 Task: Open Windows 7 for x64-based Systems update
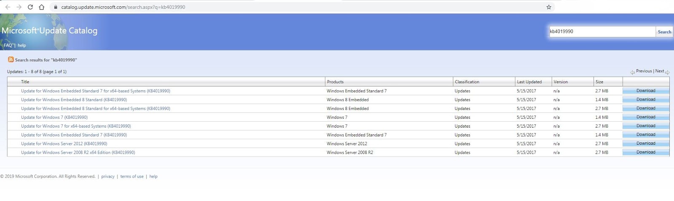tap(76, 126)
